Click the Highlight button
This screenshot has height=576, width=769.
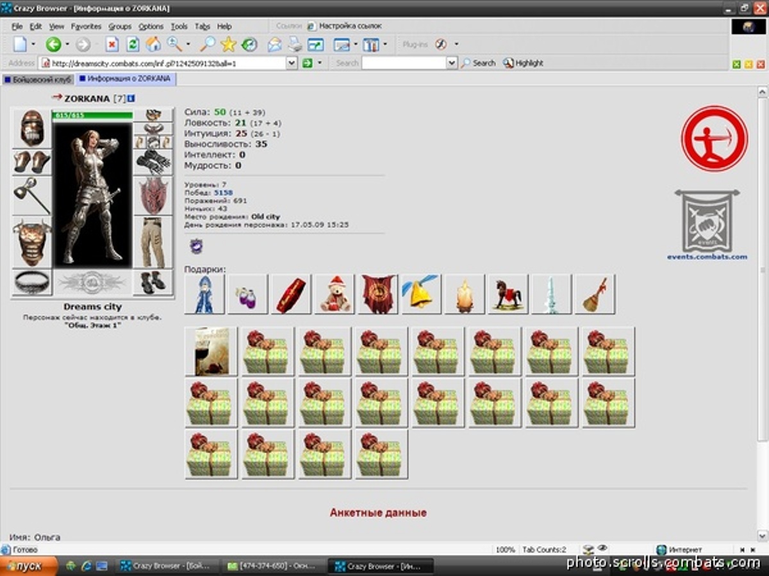pyautogui.click(x=524, y=63)
